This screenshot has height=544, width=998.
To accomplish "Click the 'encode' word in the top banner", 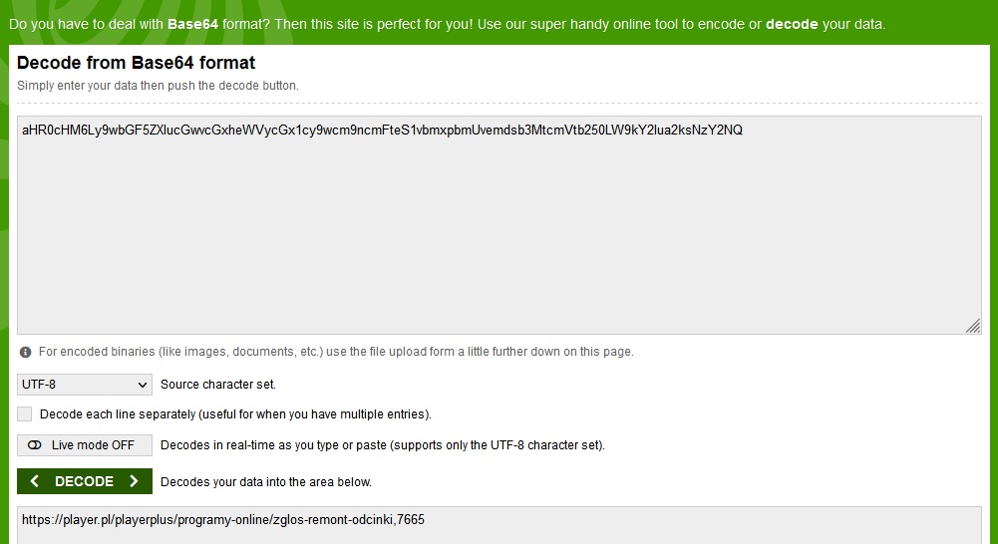I will (x=718, y=24).
